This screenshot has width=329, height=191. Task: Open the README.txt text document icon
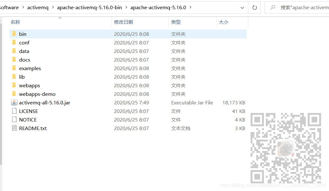(x=14, y=128)
